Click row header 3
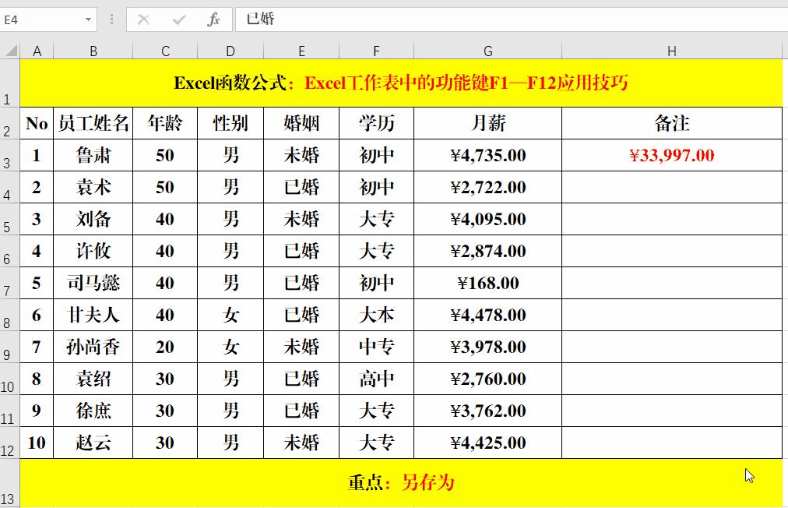Screen dimensions: 788x508 pos(9,155)
